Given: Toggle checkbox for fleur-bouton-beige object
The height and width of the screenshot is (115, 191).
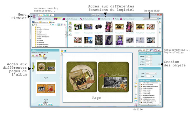Looking at the screenshot, I should coord(140,85).
